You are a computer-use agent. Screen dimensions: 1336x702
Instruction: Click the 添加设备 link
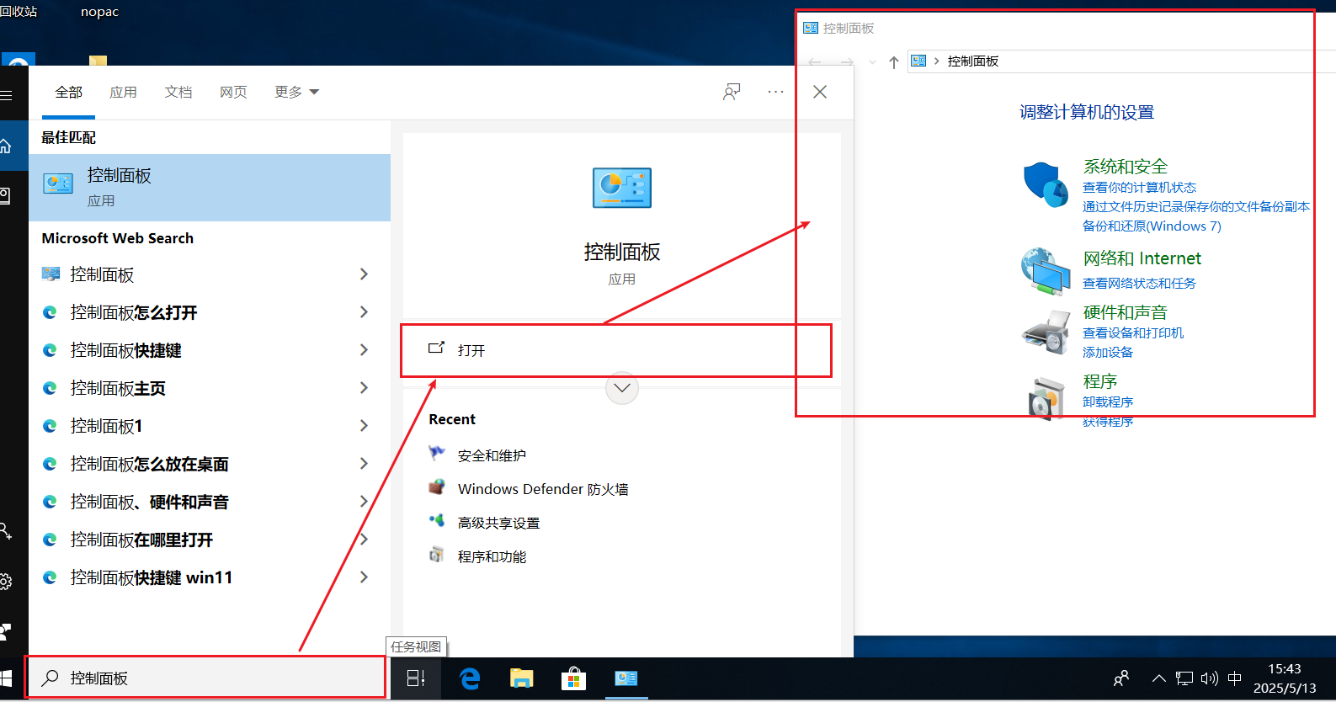click(1108, 353)
